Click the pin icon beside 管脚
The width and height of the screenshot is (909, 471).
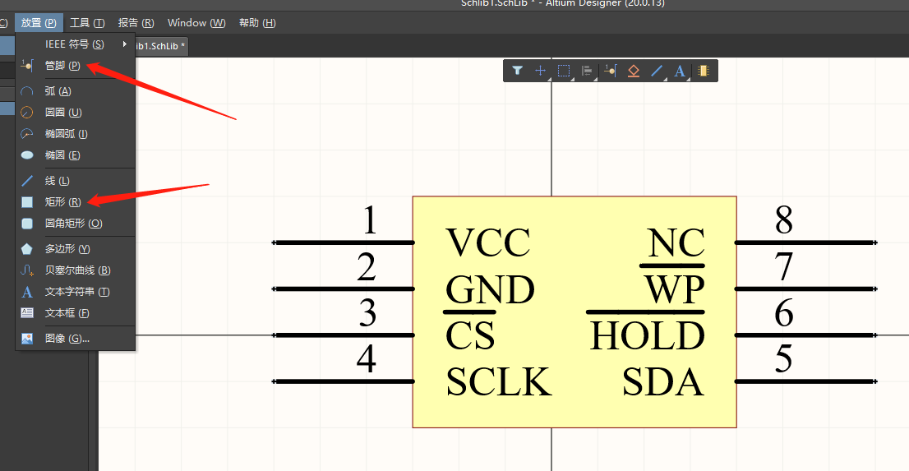point(26,66)
